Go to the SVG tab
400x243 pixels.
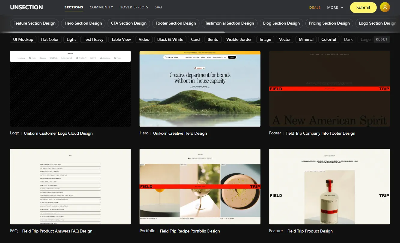[158, 7]
